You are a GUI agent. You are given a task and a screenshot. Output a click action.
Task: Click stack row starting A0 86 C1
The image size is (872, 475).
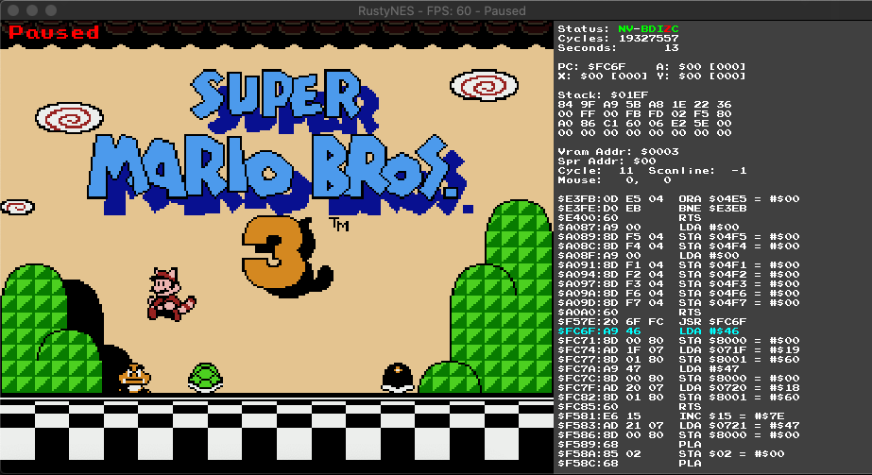click(644, 124)
